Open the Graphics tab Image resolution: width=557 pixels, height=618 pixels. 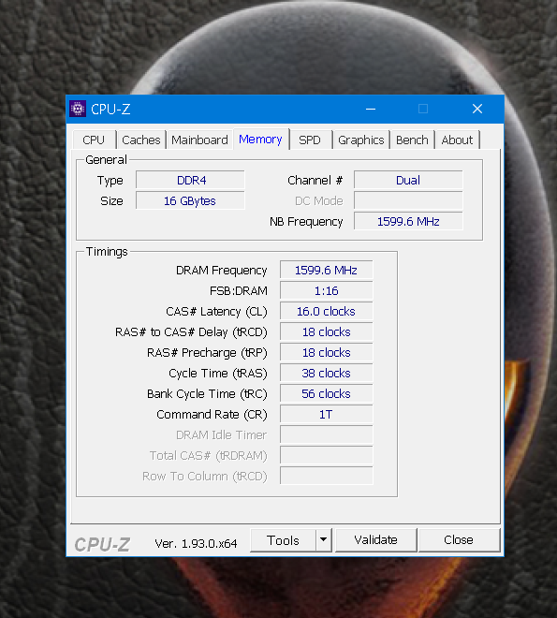361,140
